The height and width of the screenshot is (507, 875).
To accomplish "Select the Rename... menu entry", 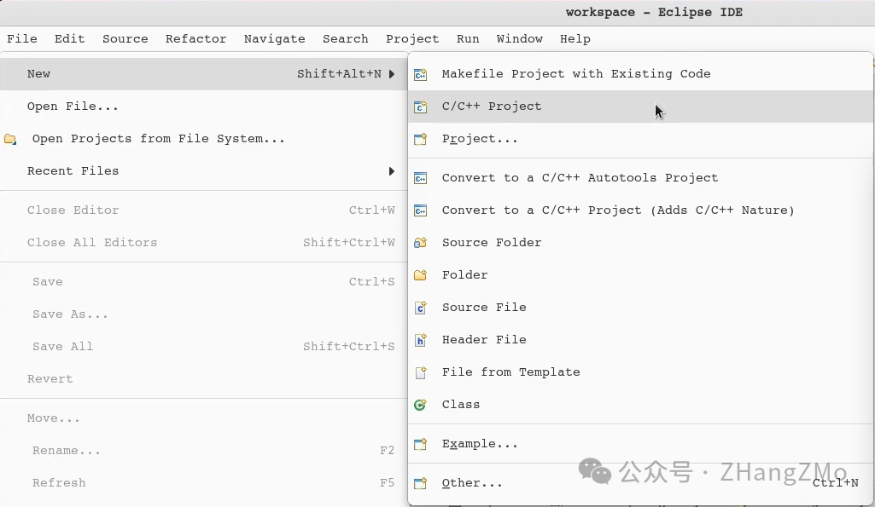I will click(204, 451).
